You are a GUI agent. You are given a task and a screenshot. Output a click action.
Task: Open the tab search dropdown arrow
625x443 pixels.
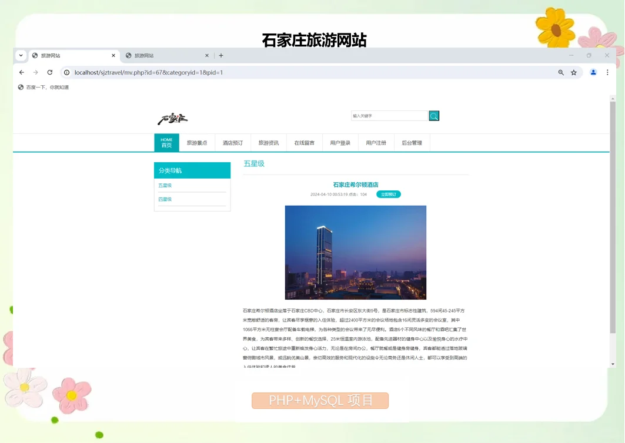coord(21,55)
